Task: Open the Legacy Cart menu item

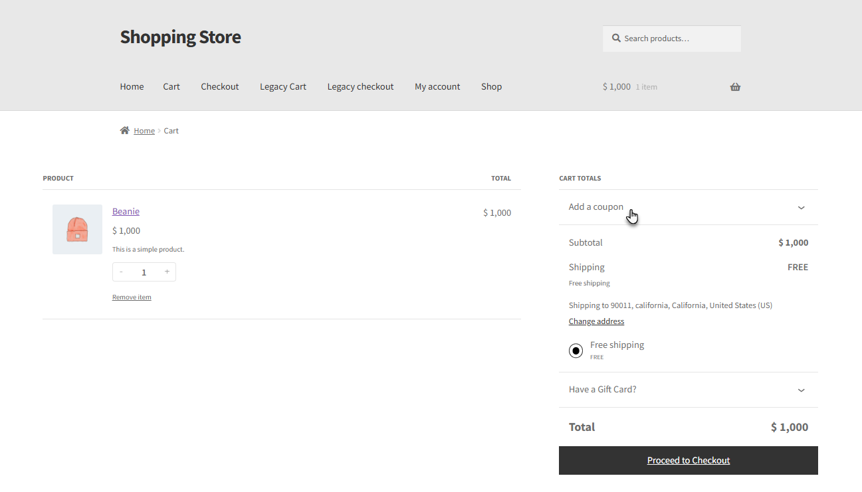Action: coord(283,86)
